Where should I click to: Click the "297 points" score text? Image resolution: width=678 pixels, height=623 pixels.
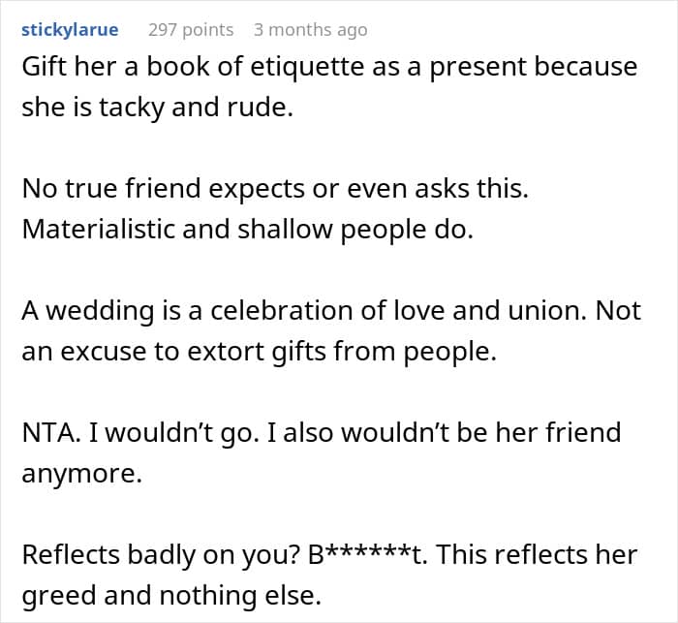point(191,30)
